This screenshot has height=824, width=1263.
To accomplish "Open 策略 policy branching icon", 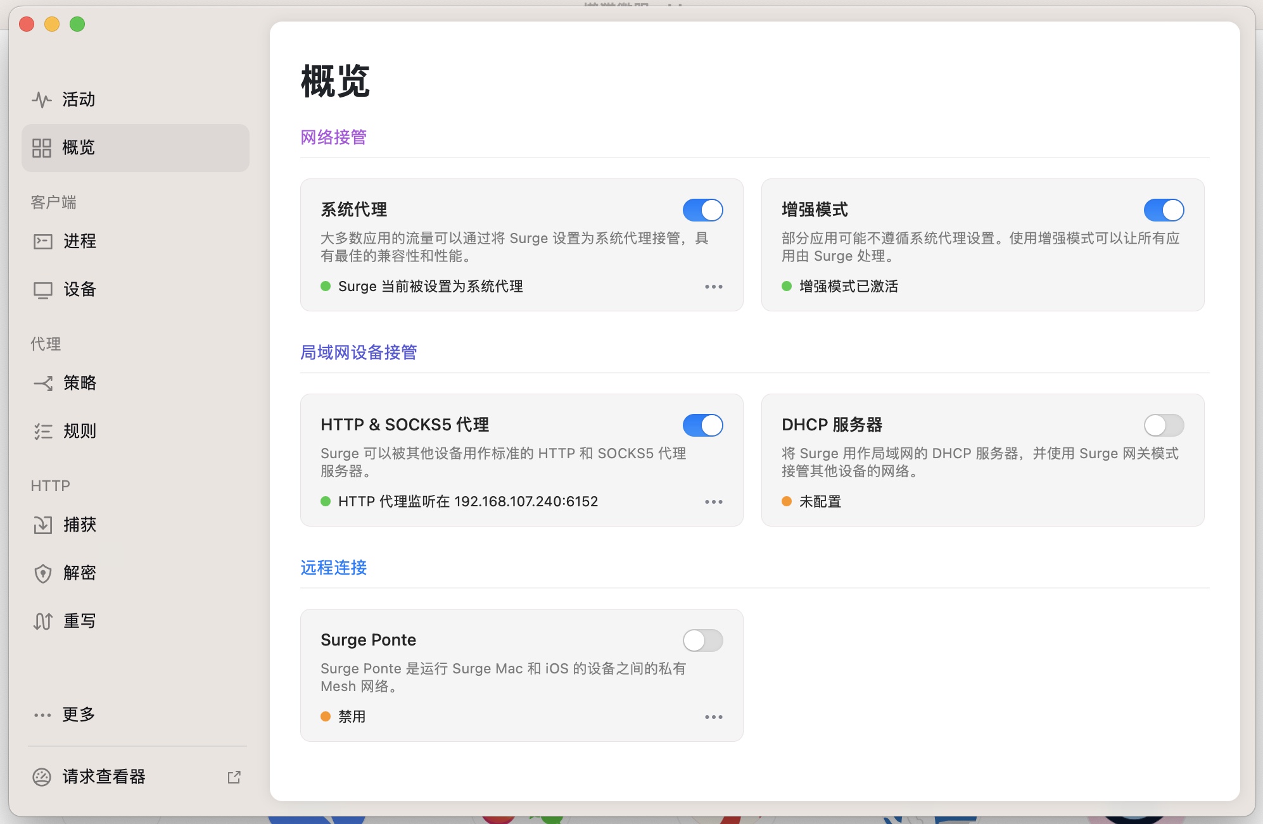I will (42, 383).
